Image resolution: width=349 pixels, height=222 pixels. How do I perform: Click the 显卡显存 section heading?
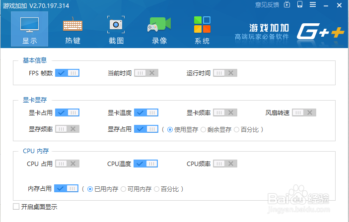tap(35, 100)
